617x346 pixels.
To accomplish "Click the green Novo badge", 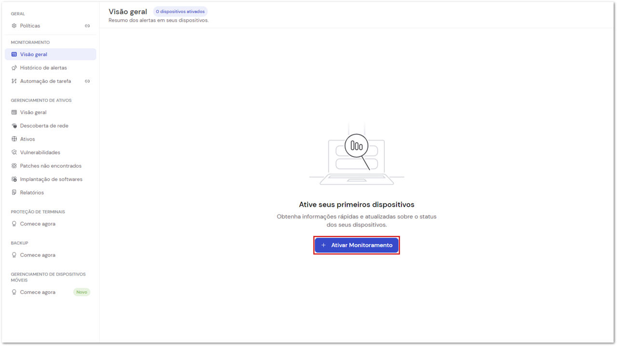I will [81, 292].
